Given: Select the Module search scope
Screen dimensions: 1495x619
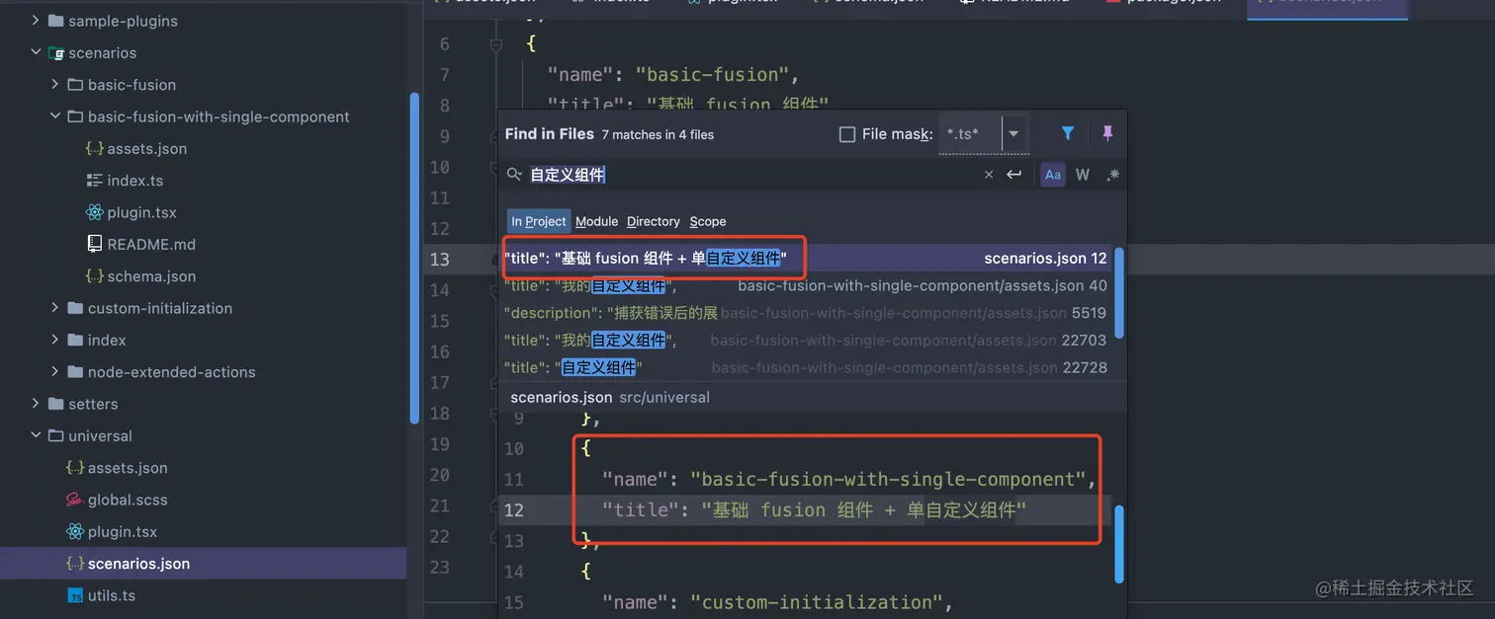Looking at the screenshot, I should [596, 221].
